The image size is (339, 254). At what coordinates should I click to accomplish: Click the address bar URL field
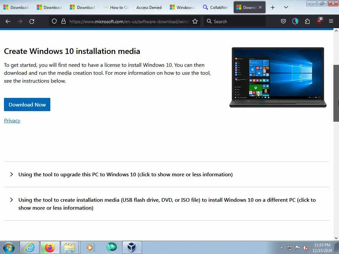click(129, 21)
